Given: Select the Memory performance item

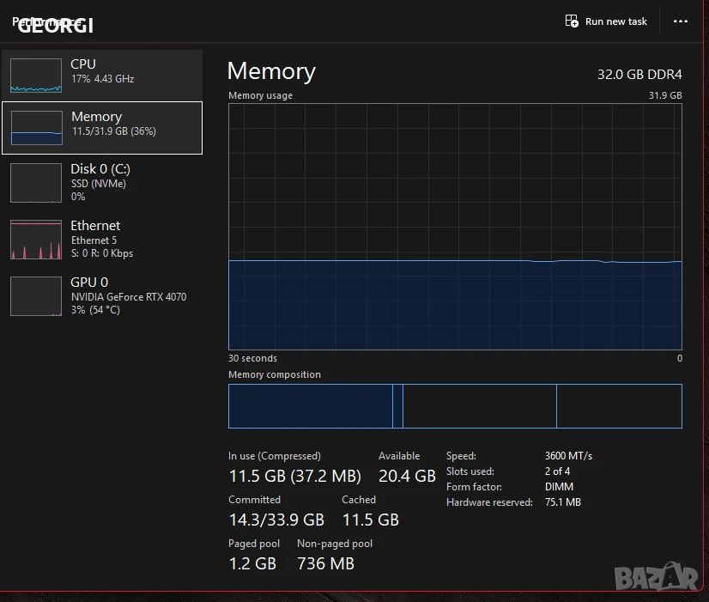Looking at the screenshot, I should [102, 128].
